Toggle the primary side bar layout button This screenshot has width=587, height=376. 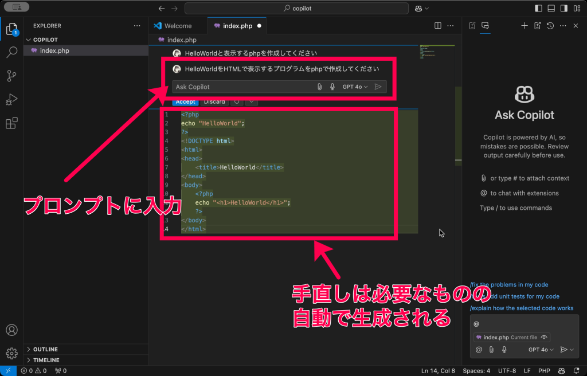click(538, 9)
